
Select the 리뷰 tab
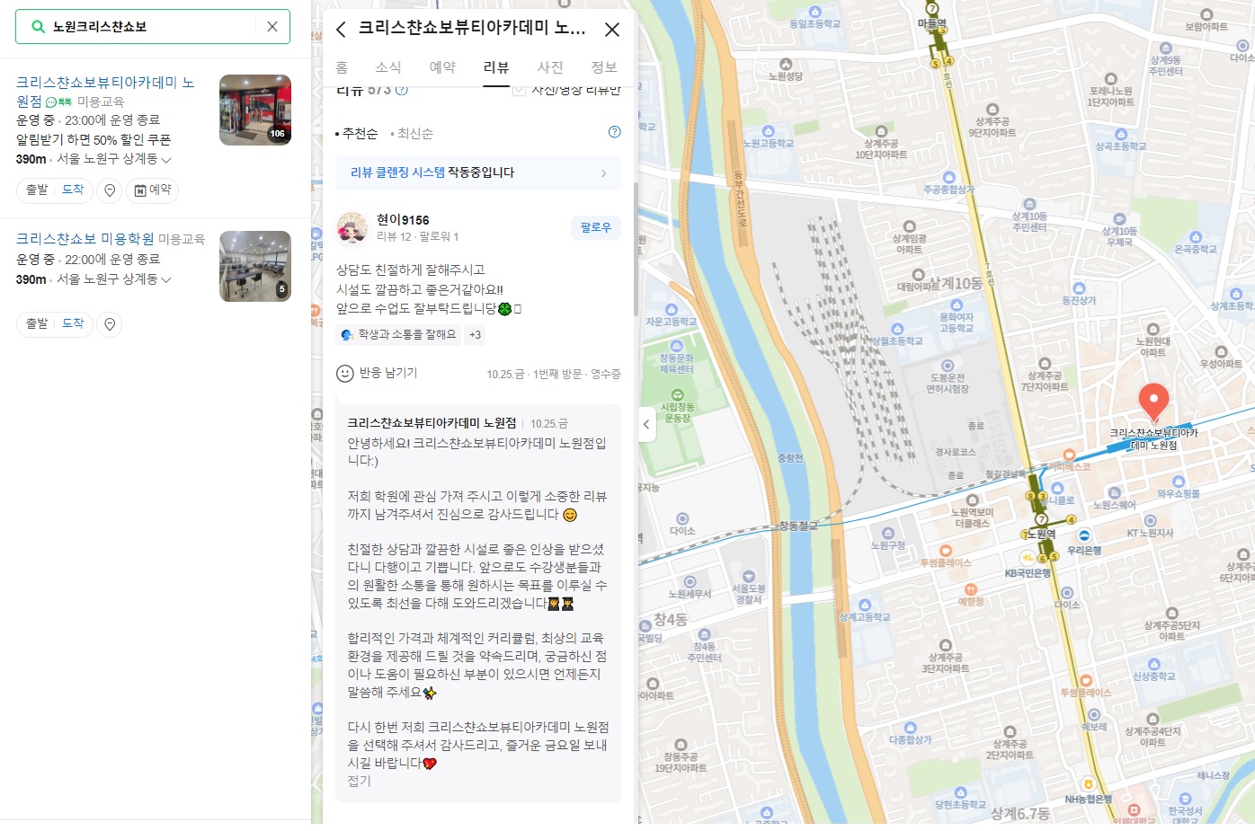pos(496,67)
